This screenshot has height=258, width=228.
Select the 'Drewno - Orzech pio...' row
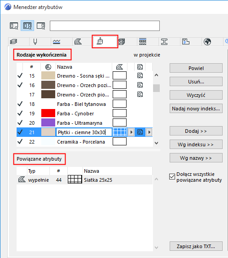(x=85, y=95)
